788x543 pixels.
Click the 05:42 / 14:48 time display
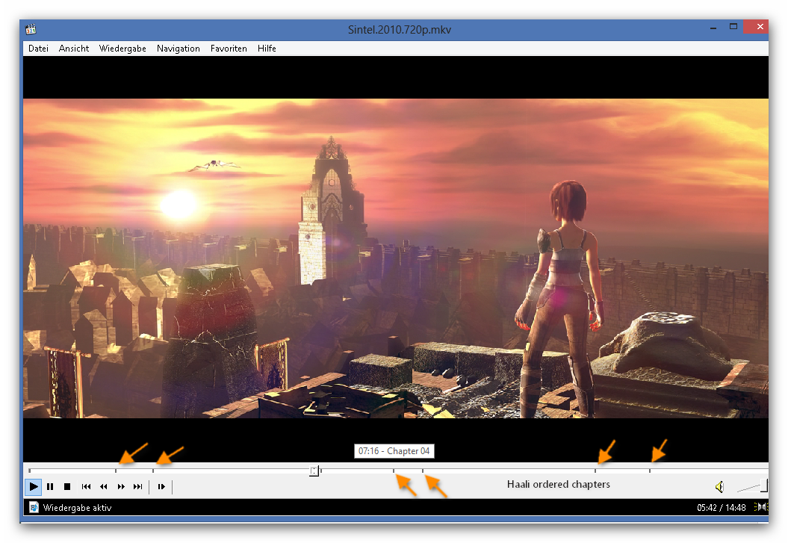click(722, 508)
